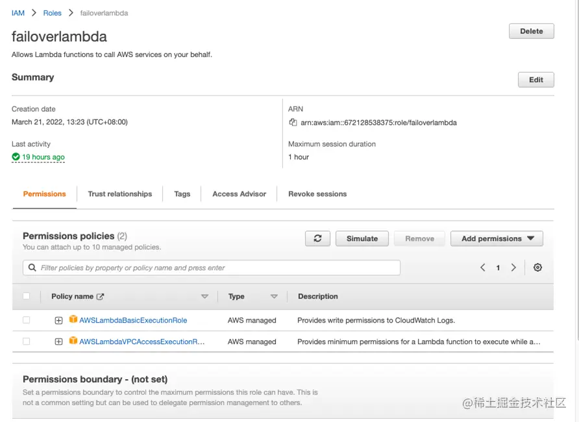Click the Simulate button

coord(362,238)
